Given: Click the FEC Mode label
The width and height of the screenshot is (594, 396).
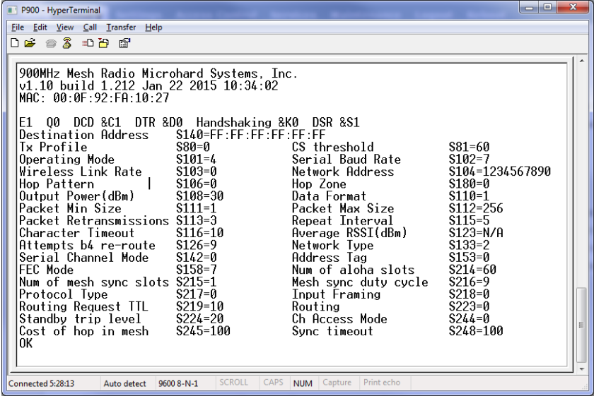Looking at the screenshot, I should point(46,270).
